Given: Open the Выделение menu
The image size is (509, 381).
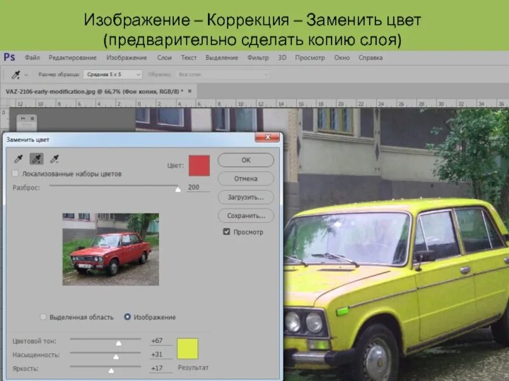Looking at the screenshot, I should pyautogui.click(x=221, y=58).
